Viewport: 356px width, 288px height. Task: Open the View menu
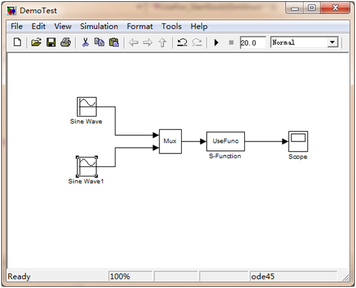click(x=63, y=26)
